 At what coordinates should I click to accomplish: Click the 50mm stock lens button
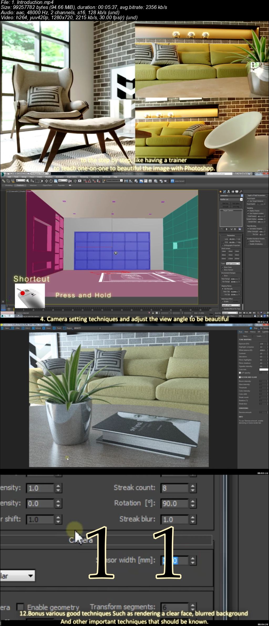[237, 255]
